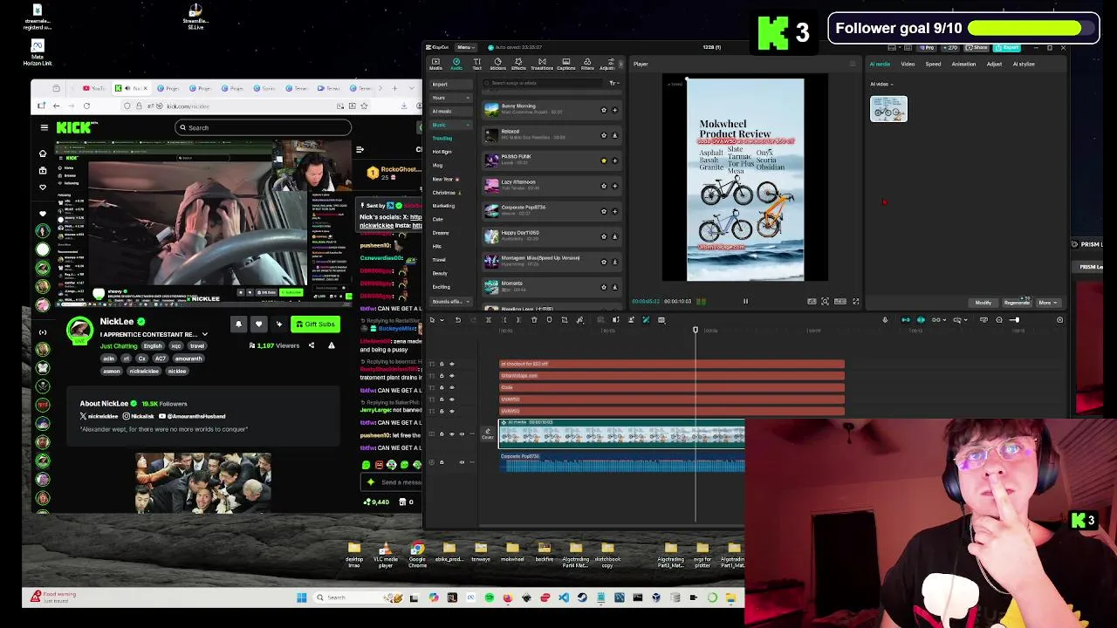
Task: Click the split clip icon in timeline toolbar
Action: coord(488,320)
